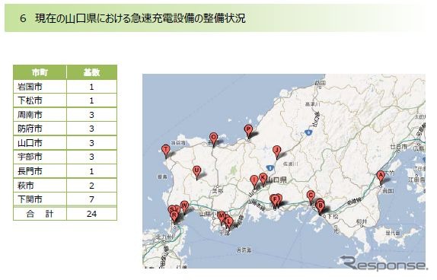Image resolution: width=437 pixels, height=280 pixels.
Task: Select 山口市 in the table
Action: [x=30, y=143]
